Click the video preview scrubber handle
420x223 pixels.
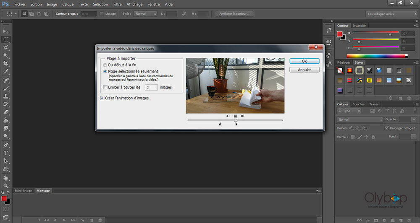236,121
